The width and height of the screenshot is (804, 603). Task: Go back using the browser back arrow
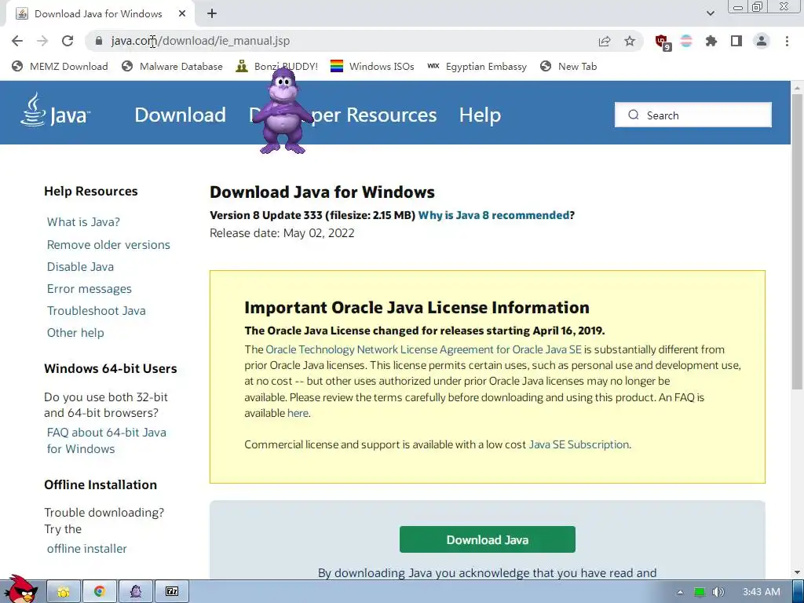coord(17,41)
